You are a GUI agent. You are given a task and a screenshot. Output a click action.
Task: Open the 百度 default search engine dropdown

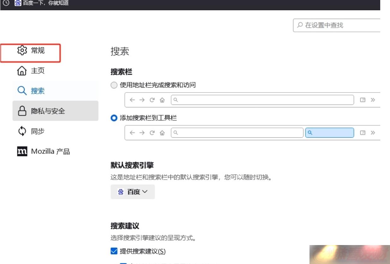click(x=133, y=192)
